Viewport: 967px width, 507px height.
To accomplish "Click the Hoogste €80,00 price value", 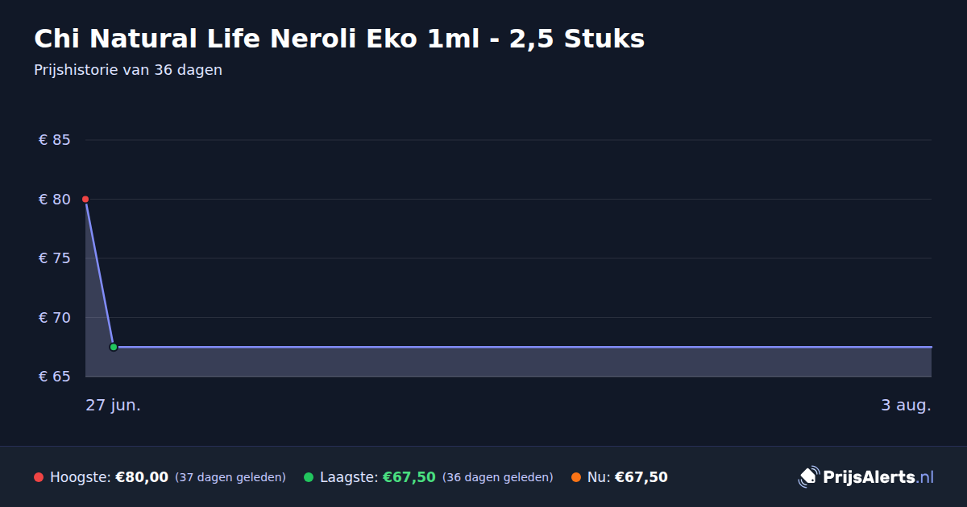I will (142, 477).
